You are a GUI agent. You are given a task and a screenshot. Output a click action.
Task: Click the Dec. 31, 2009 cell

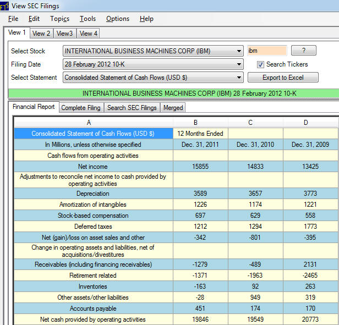click(310, 145)
